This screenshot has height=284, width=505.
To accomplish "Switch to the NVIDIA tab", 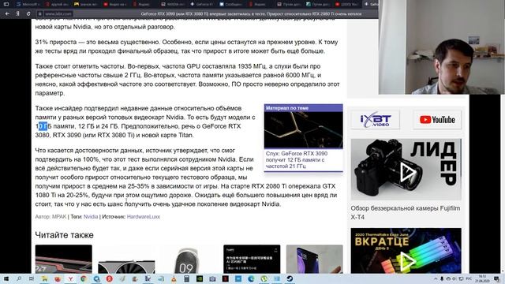I will (173, 4).
